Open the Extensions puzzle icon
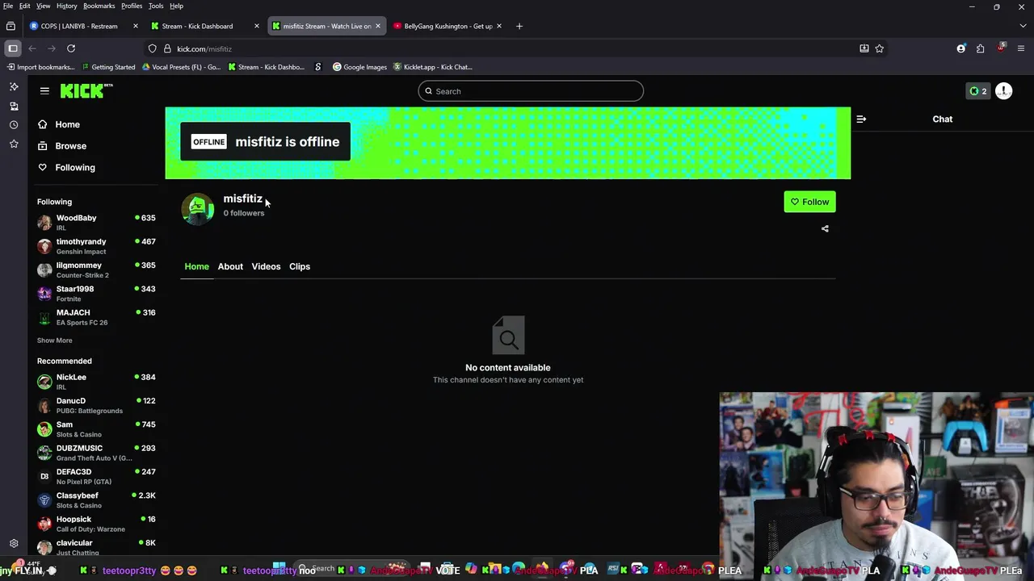This screenshot has width=1034, height=581. click(981, 48)
